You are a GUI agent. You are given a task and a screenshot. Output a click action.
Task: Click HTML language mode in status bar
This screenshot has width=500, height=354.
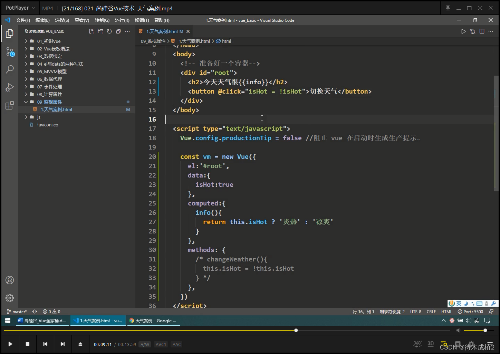pyautogui.click(x=446, y=312)
